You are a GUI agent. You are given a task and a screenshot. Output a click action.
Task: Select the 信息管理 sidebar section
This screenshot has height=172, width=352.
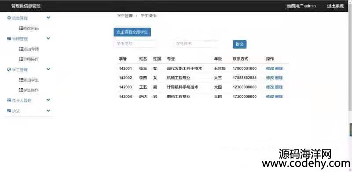[20, 18]
